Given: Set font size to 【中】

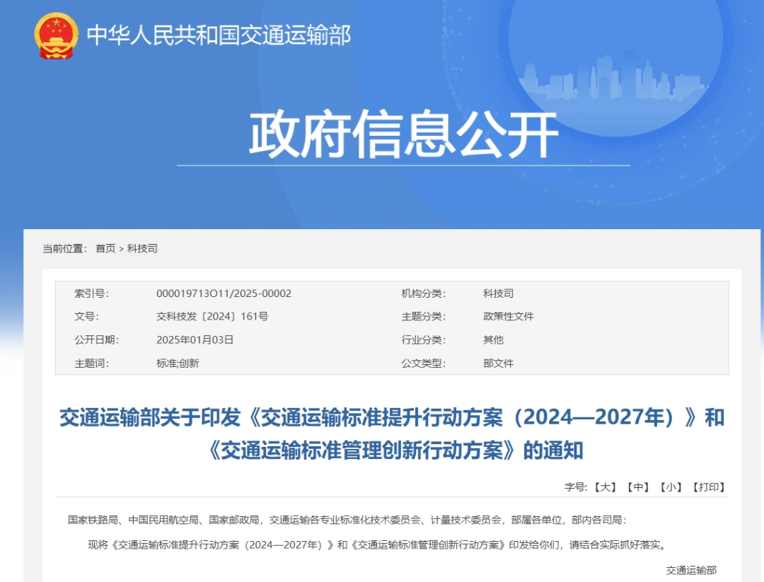Looking at the screenshot, I should [640, 487].
